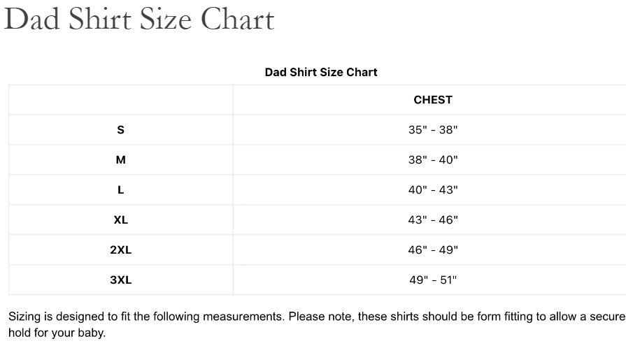This screenshot has width=626, height=348.
Task: Select the 40" - 43" chest measurement
Action: (x=433, y=190)
